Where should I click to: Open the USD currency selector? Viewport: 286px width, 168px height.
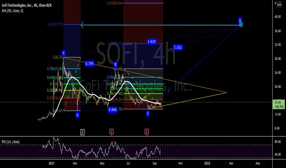click(279, 5)
